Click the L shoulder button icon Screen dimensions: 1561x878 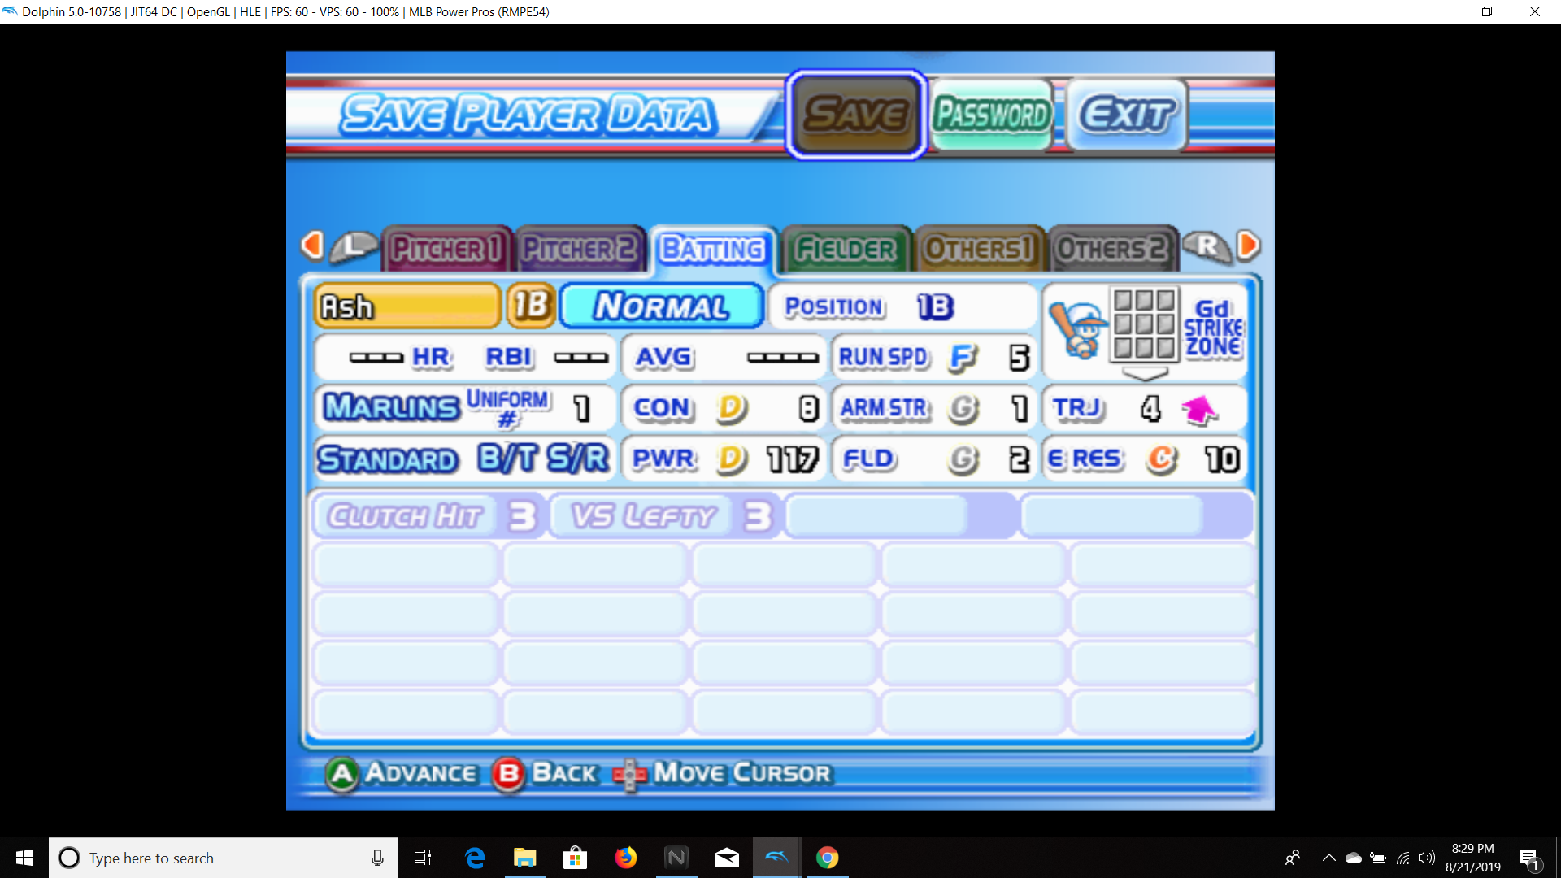pyautogui.click(x=354, y=246)
